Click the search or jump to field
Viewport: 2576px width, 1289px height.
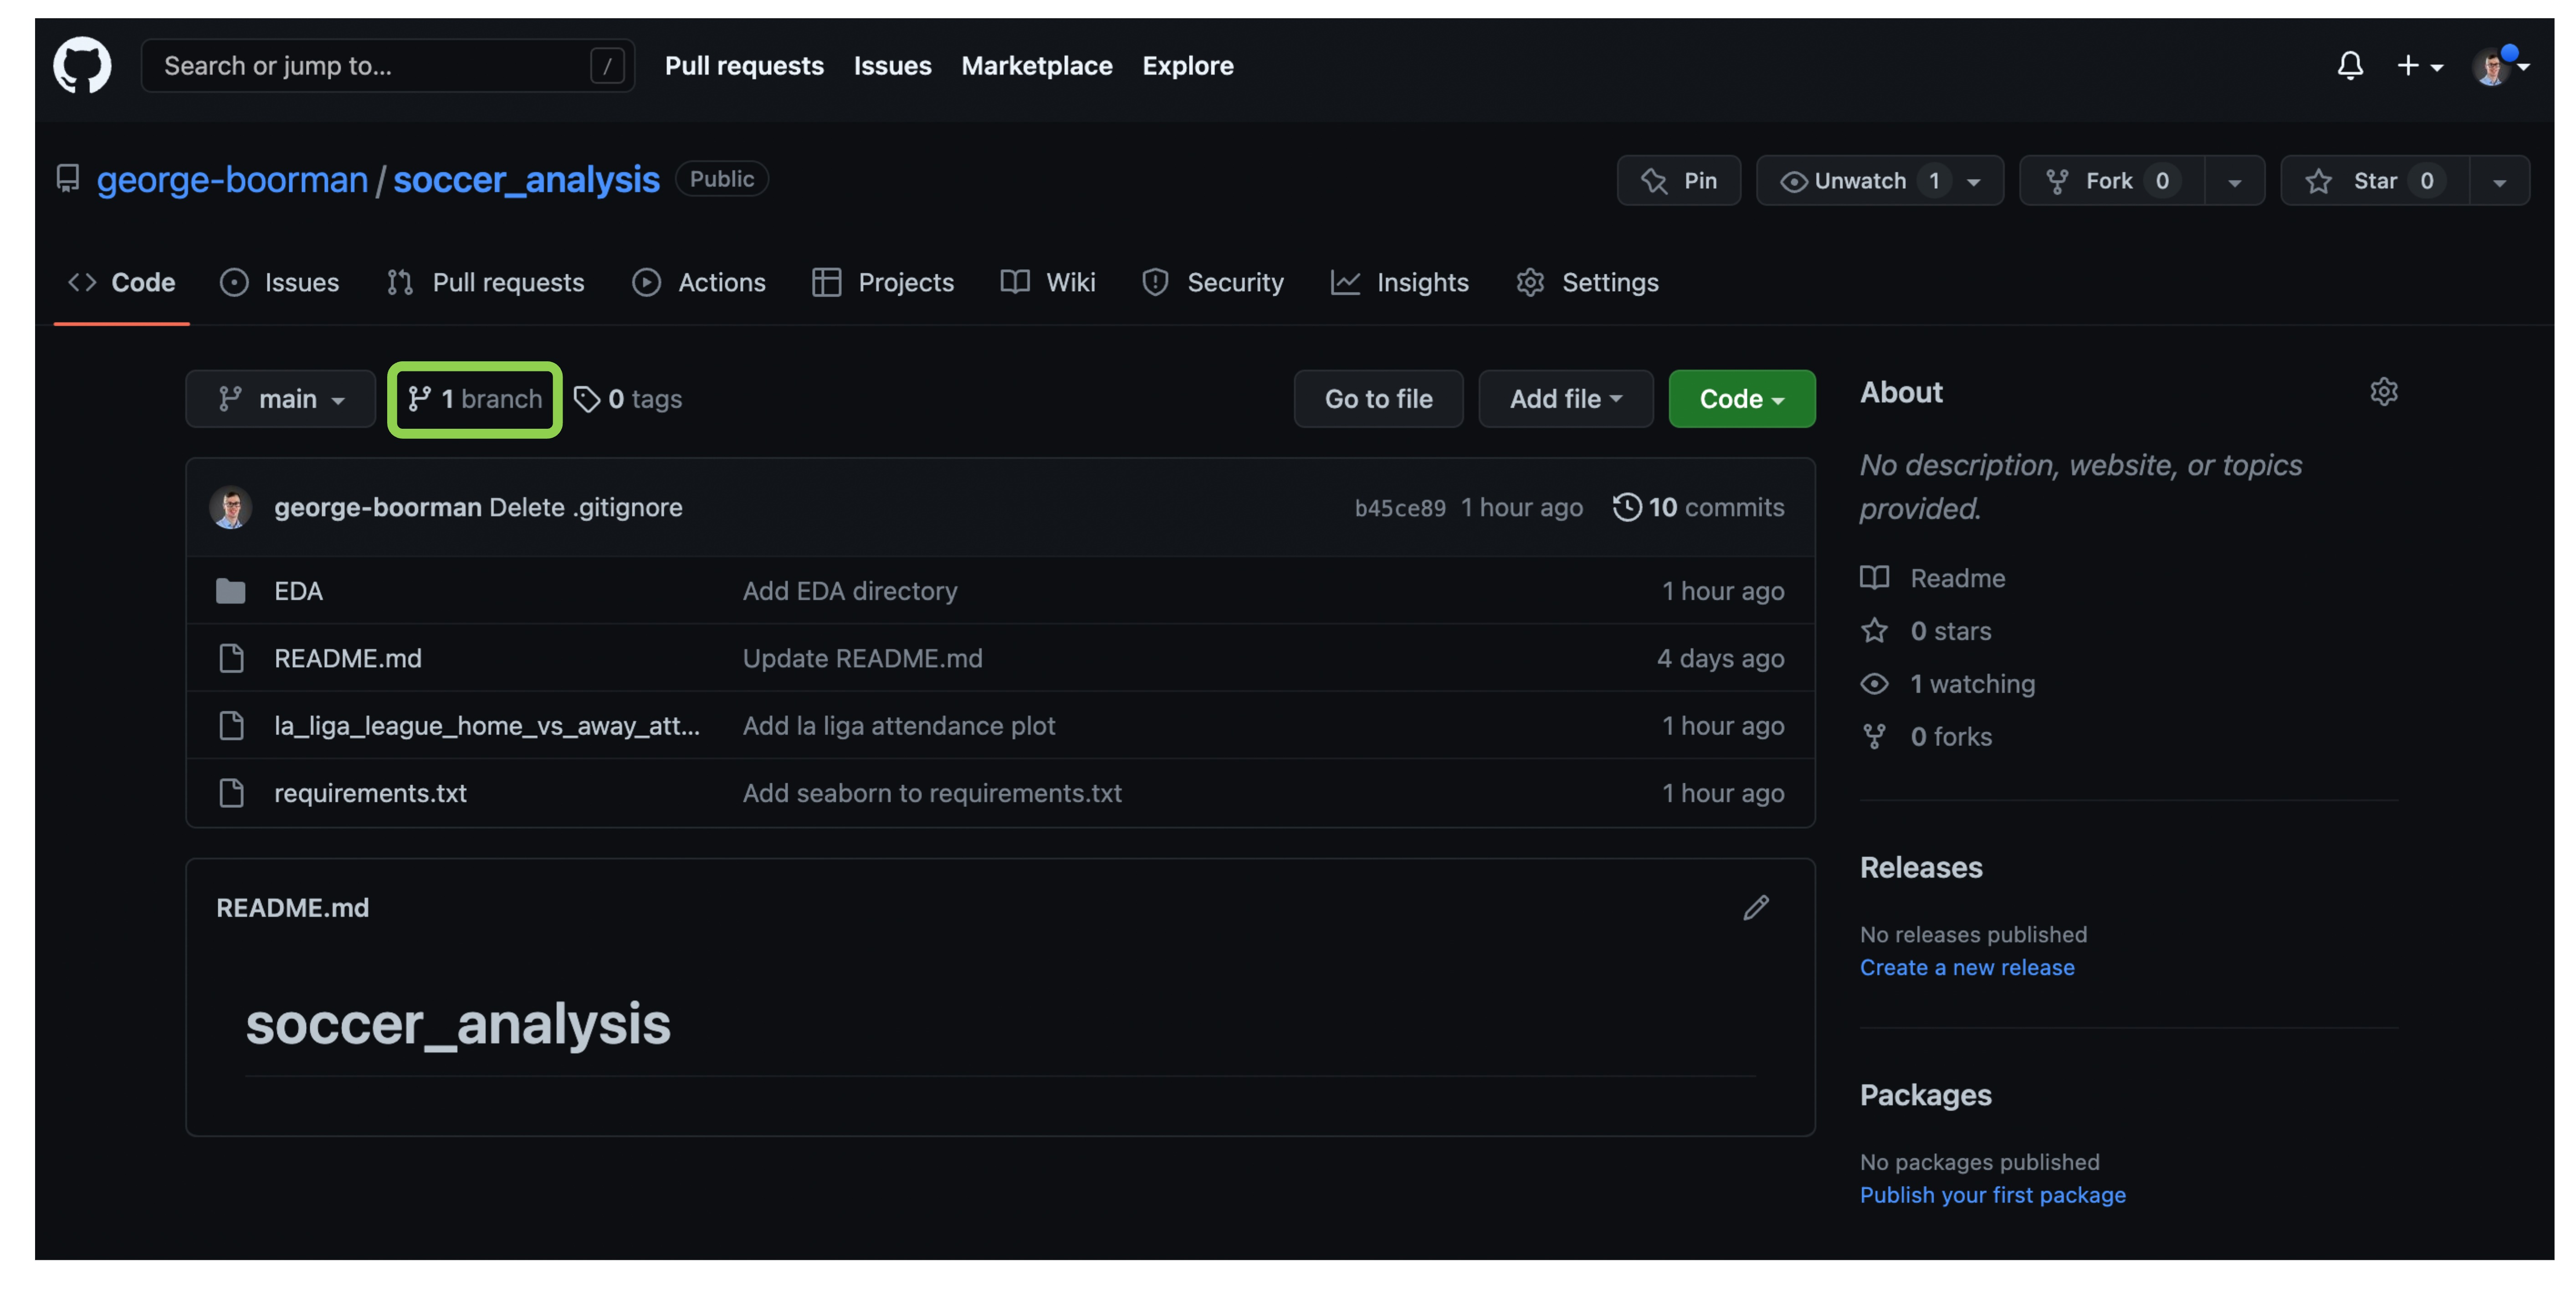(x=388, y=66)
